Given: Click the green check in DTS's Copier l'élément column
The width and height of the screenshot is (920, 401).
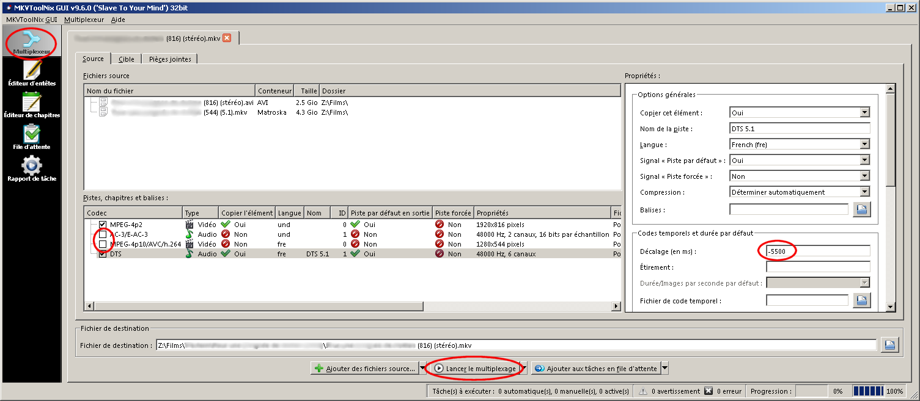Looking at the screenshot, I should point(226,254).
